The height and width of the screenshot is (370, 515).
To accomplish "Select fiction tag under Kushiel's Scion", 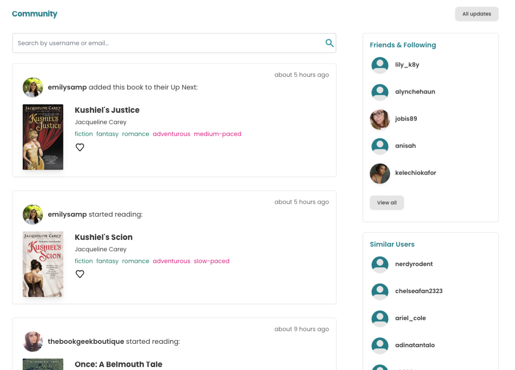I will pyautogui.click(x=84, y=261).
